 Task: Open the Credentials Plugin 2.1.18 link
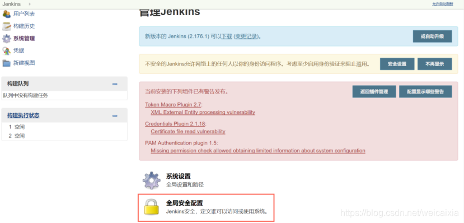[175, 123]
